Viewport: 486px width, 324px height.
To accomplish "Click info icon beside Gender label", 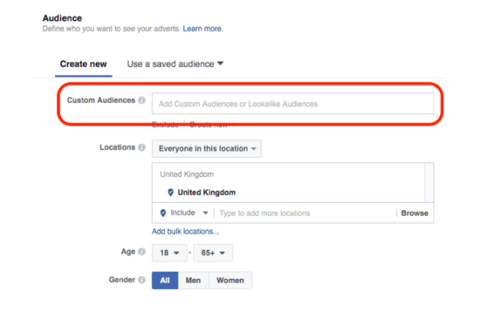I will pyautogui.click(x=142, y=280).
